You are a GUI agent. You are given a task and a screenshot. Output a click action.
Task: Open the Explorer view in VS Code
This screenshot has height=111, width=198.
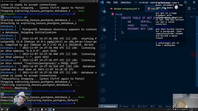coord(103,10)
